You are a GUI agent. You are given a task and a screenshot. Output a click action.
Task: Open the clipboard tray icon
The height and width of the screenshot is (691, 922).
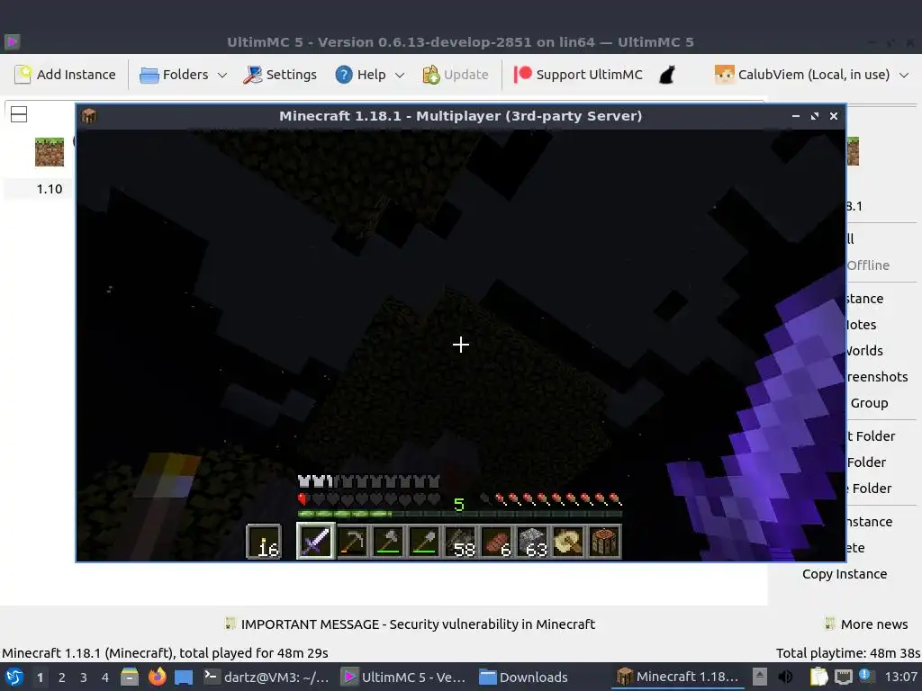pyautogui.click(x=818, y=677)
